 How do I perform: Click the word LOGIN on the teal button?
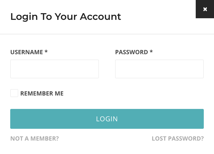point(107,119)
